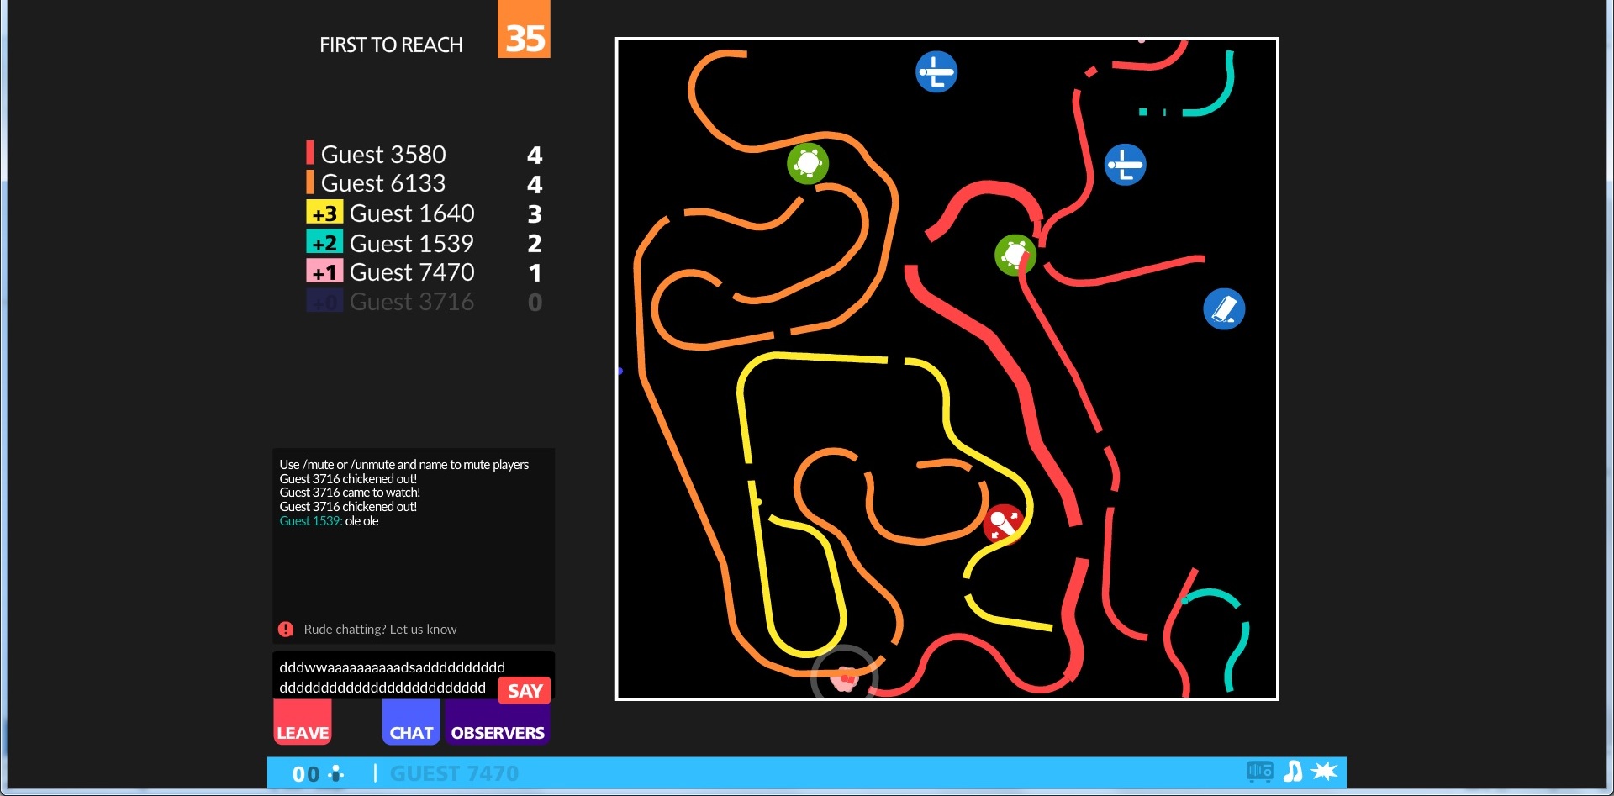Click the blue eraser power-up in the arena

[x=1224, y=309]
